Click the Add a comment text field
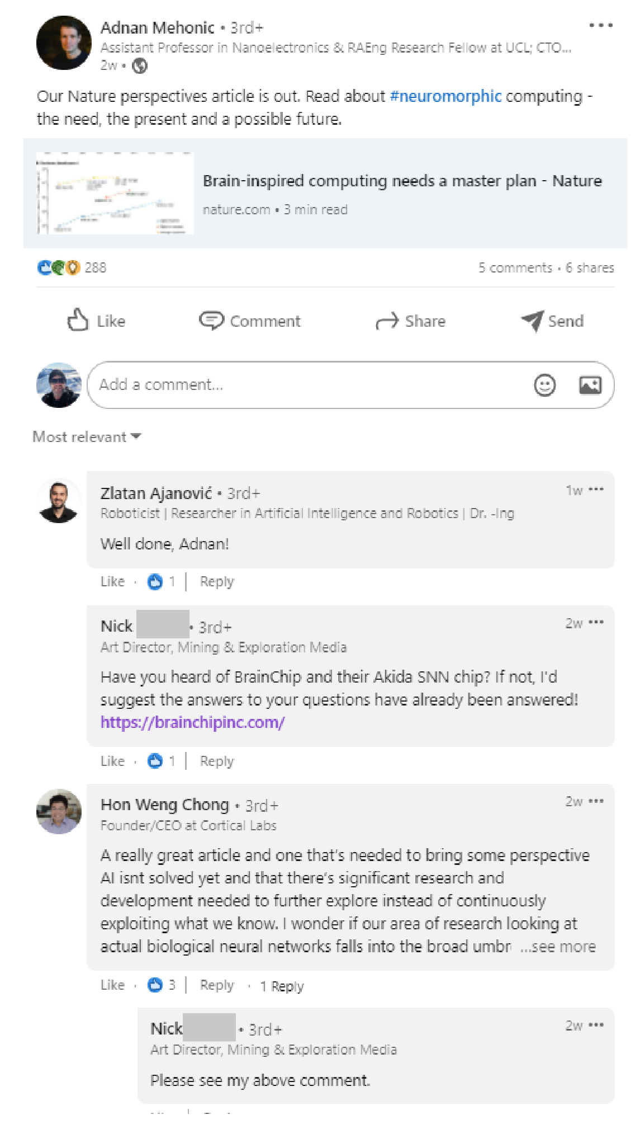The image size is (640, 1124). tap(307, 385)
